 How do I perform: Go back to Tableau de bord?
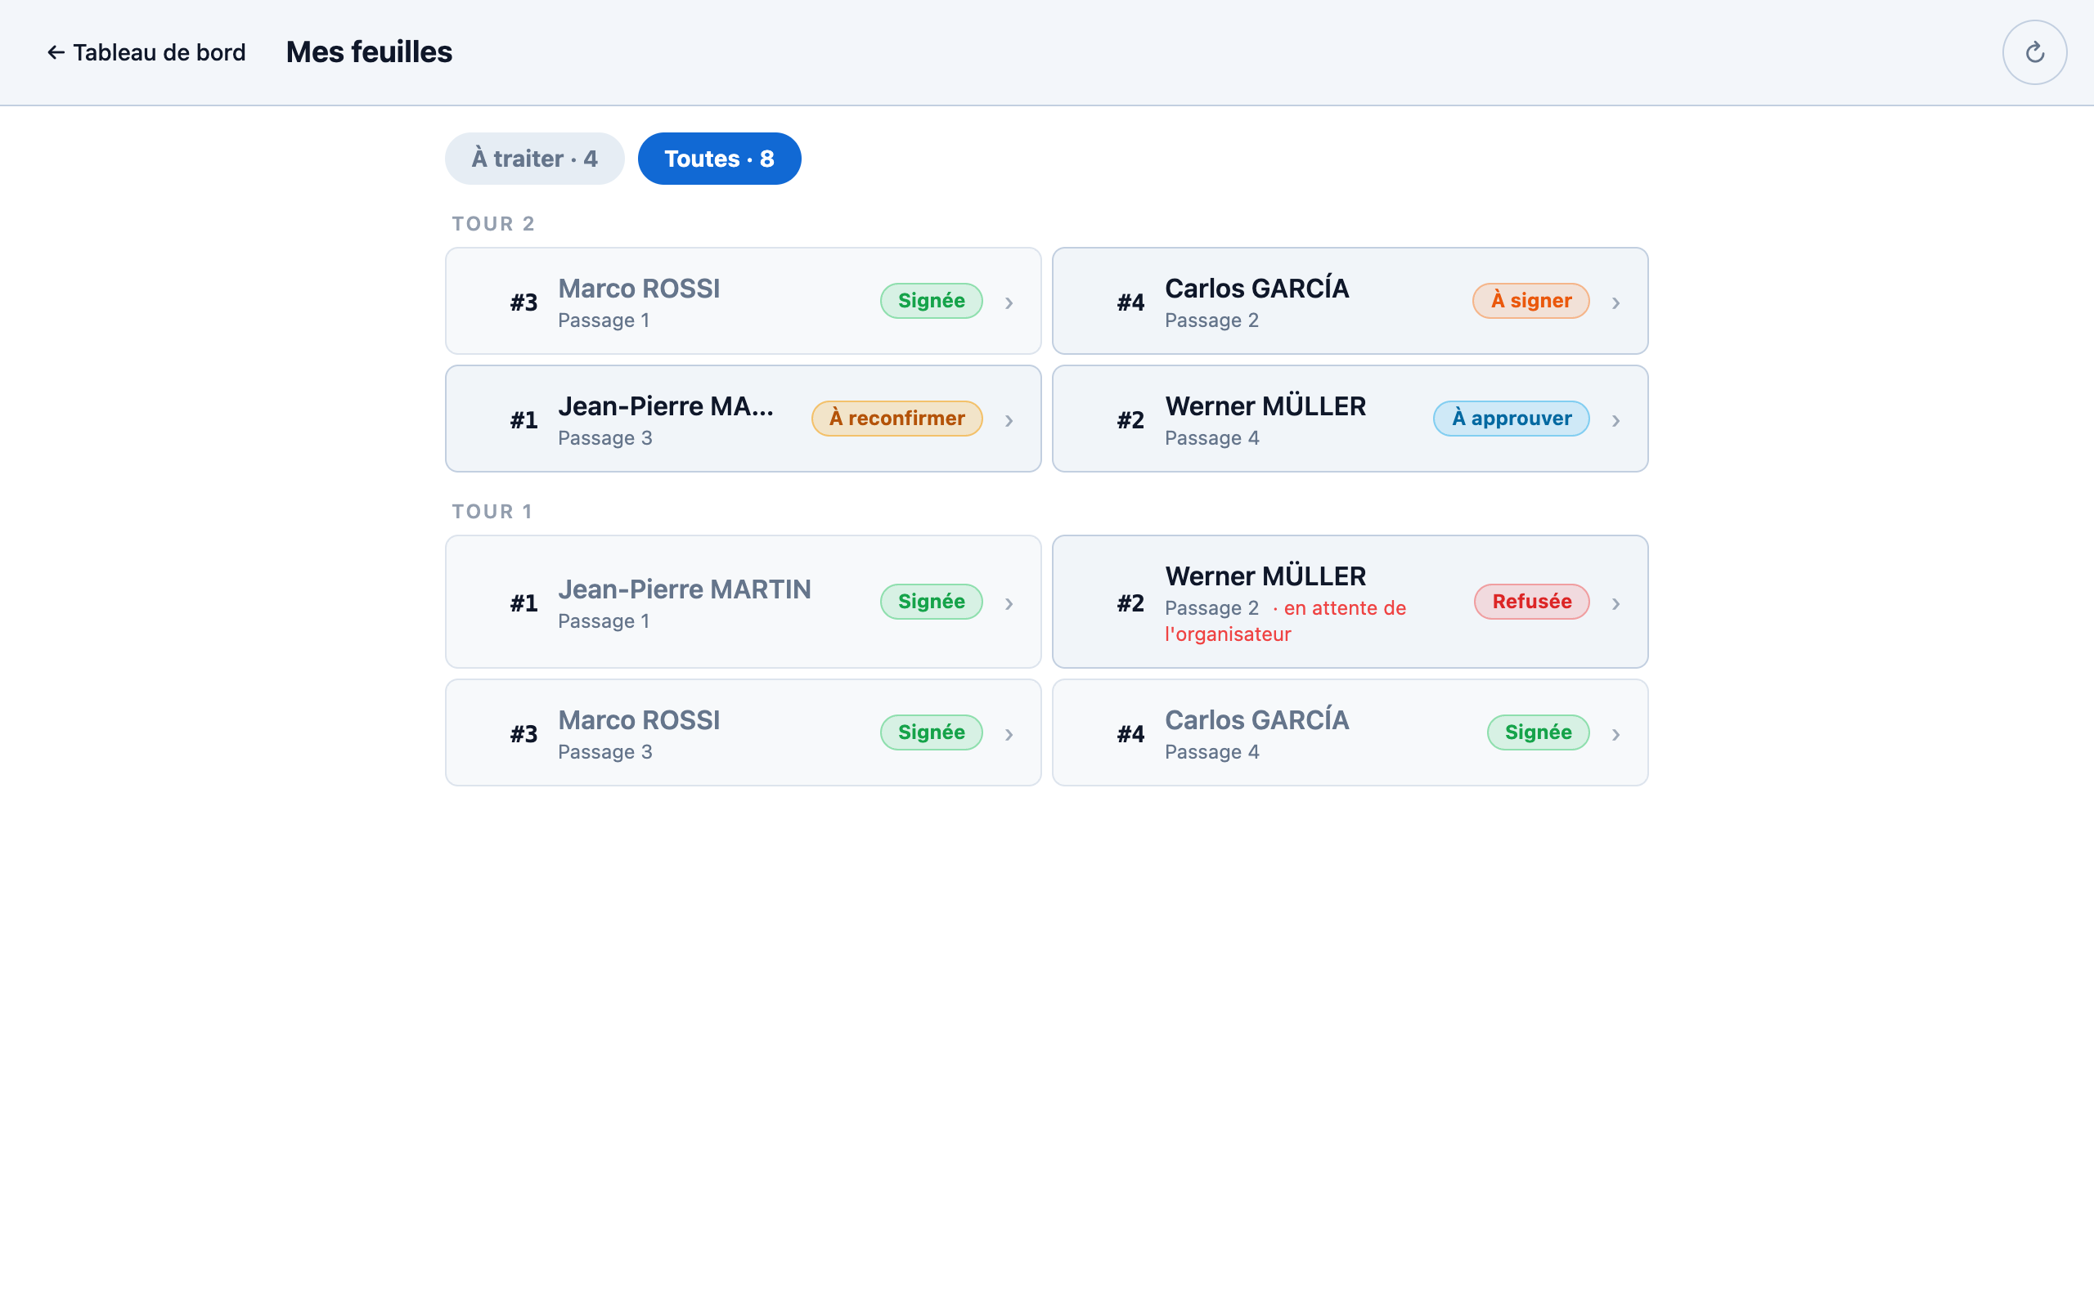[x=146, y=53]
